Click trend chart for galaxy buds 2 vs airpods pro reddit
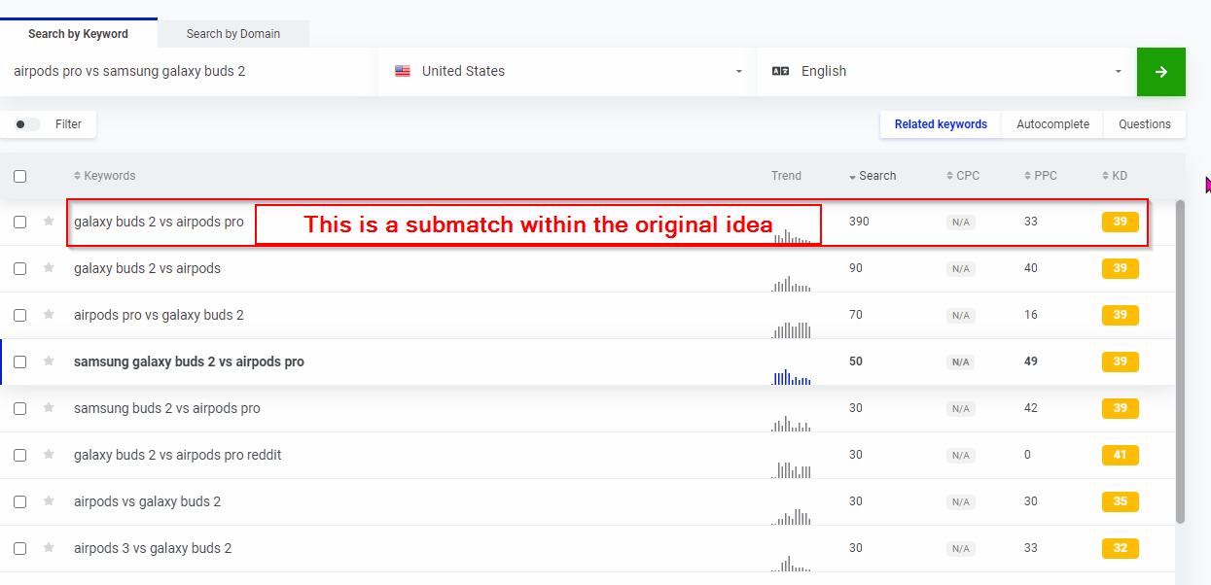The image size is (1211, 585). 791,469
